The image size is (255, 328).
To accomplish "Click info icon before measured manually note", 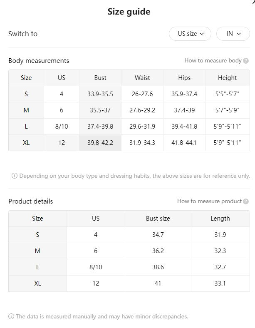I will pos(11,316).
